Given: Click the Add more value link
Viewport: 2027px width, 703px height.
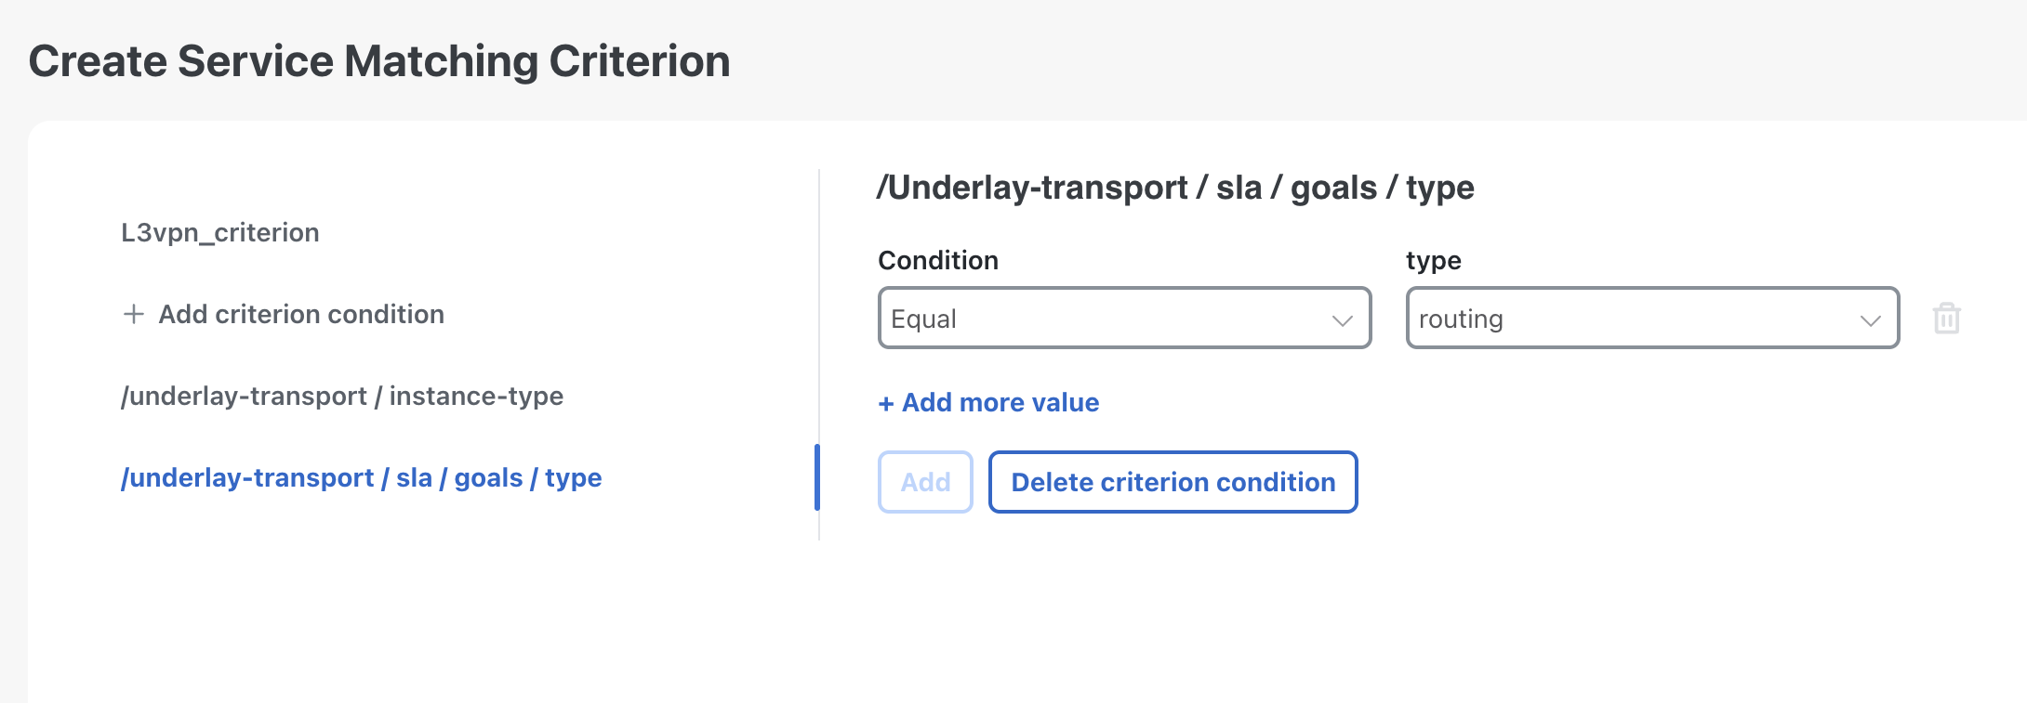Looking at the screenshot, I should [1000, 403].
